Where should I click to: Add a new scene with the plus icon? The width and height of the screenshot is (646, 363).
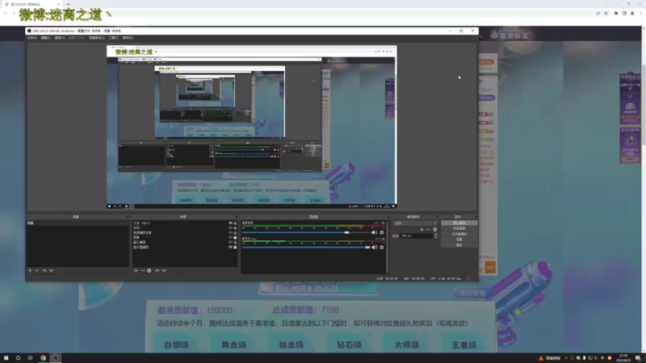(x=30, y=270)
